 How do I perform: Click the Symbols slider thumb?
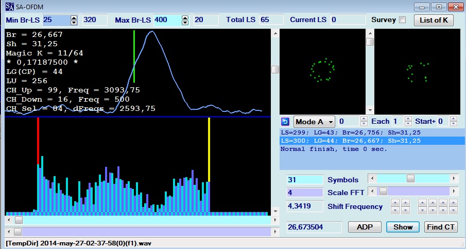(x=410, y=178)
